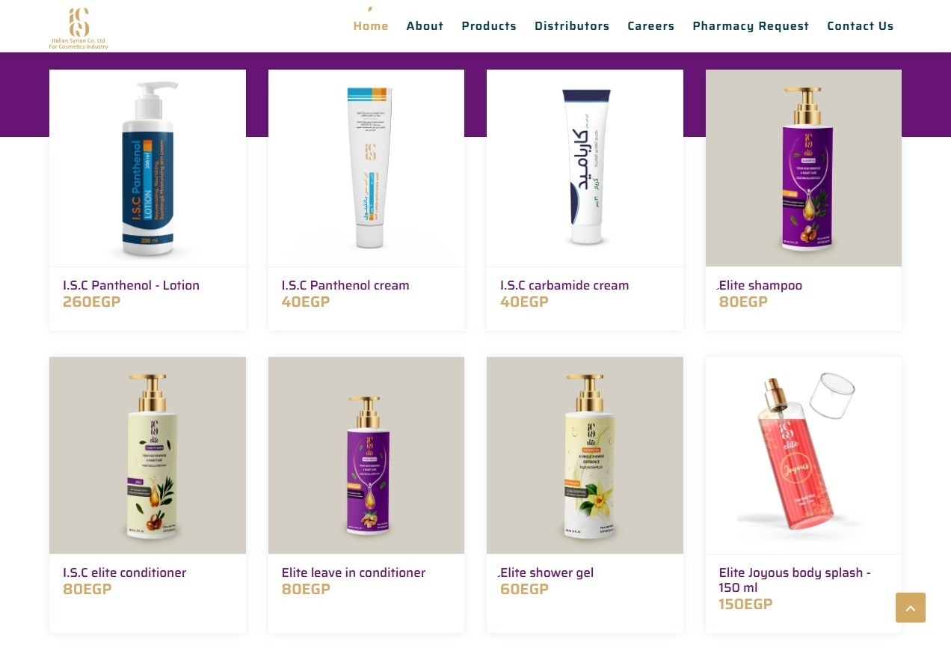Click the Italian Syrian Co. logo
This screenshot has width=951, height=648.
coord(79,28)
